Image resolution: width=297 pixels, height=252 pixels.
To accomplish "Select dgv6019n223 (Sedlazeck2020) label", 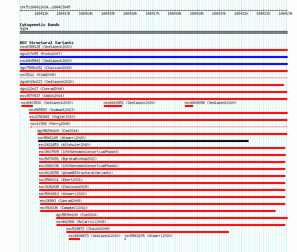I will pyautogui.click(x=47, y=82).
